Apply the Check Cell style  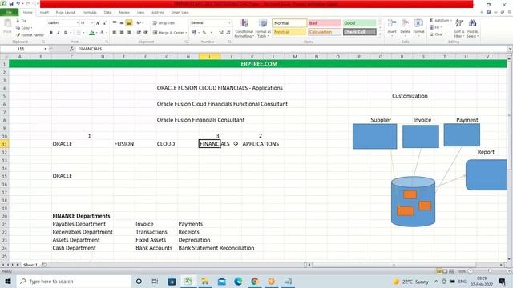pyautogui.click(x=359, y=32)
